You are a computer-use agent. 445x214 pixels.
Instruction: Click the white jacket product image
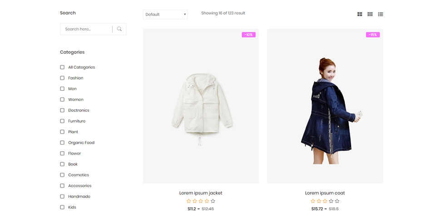pyautogui.click(x=201, y=106)
